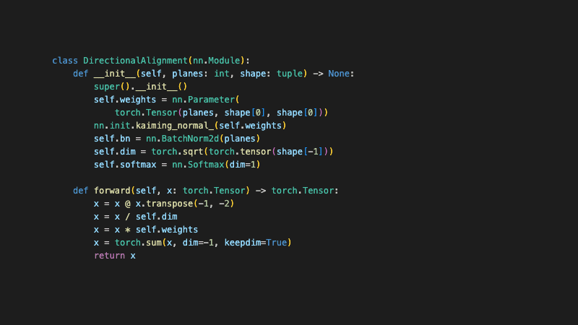Click self.dim in the division line
This screenshot has width=578, height=325.
156,217
